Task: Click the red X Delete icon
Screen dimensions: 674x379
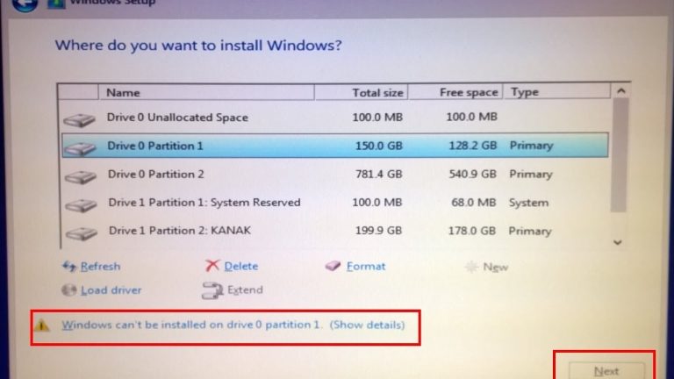Action: coord(212,266)
